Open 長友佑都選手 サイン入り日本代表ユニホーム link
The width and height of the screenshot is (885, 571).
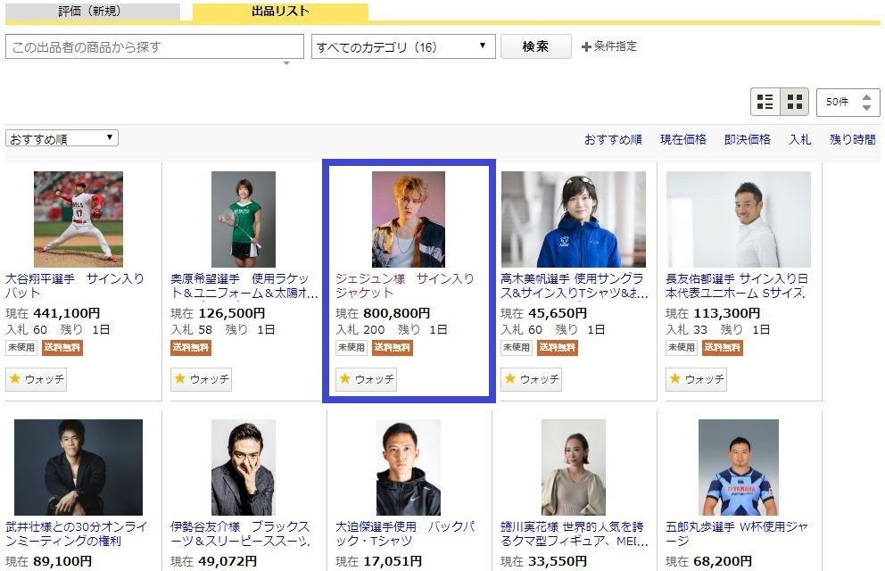737,285
